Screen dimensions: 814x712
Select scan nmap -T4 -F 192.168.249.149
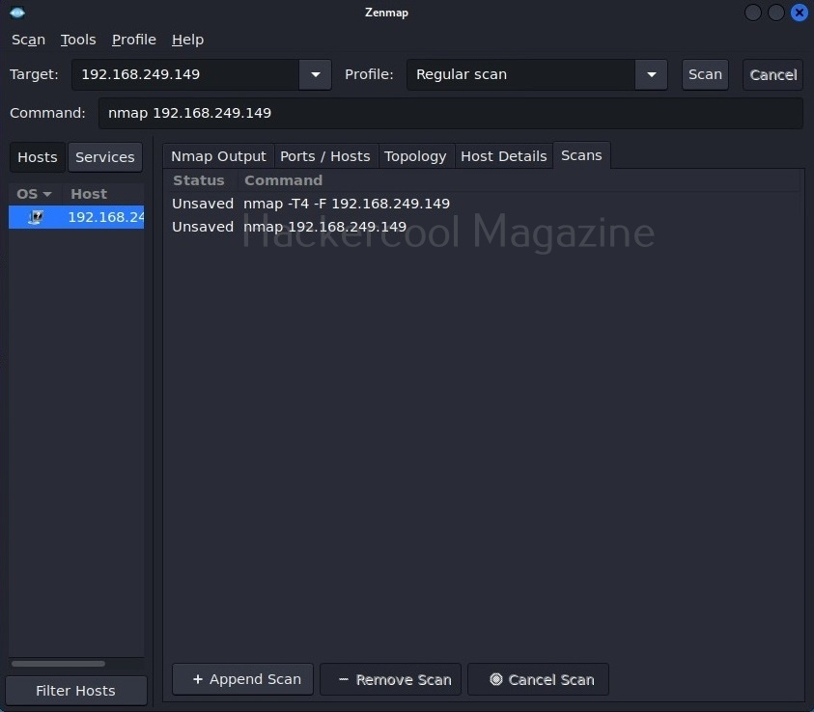point(483,204)
